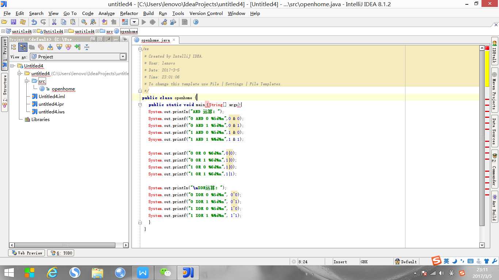The image size is (499, 280).
Task: Open Internet Explorer from Windows taskbar
Action: click(x=52, y=272)
